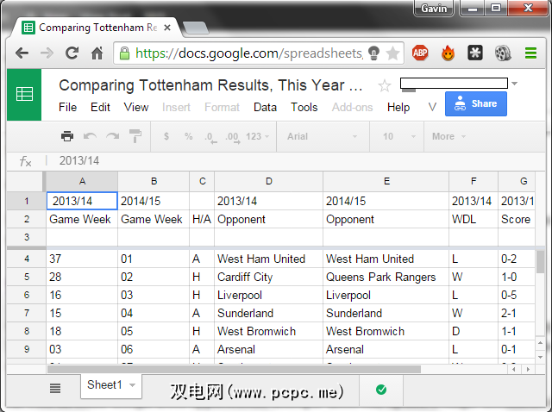Print the spreadsheet with printer icon
Viewport: 552px width, 412px height.
(67, 136)
